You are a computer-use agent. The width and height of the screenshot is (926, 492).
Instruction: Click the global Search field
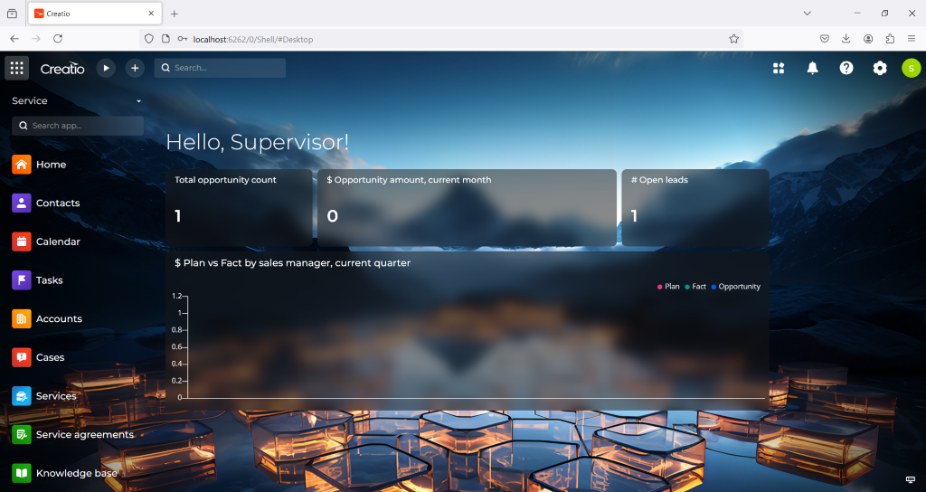[x=221, y=68]
